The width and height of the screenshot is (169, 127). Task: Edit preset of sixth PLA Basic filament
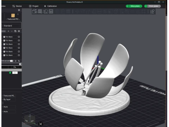point(19,55)
